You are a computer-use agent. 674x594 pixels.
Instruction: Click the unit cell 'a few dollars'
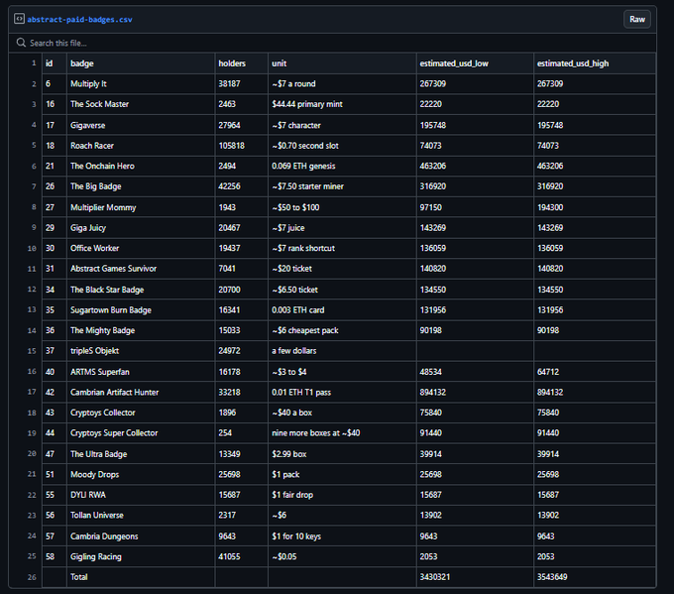[342, 351]
